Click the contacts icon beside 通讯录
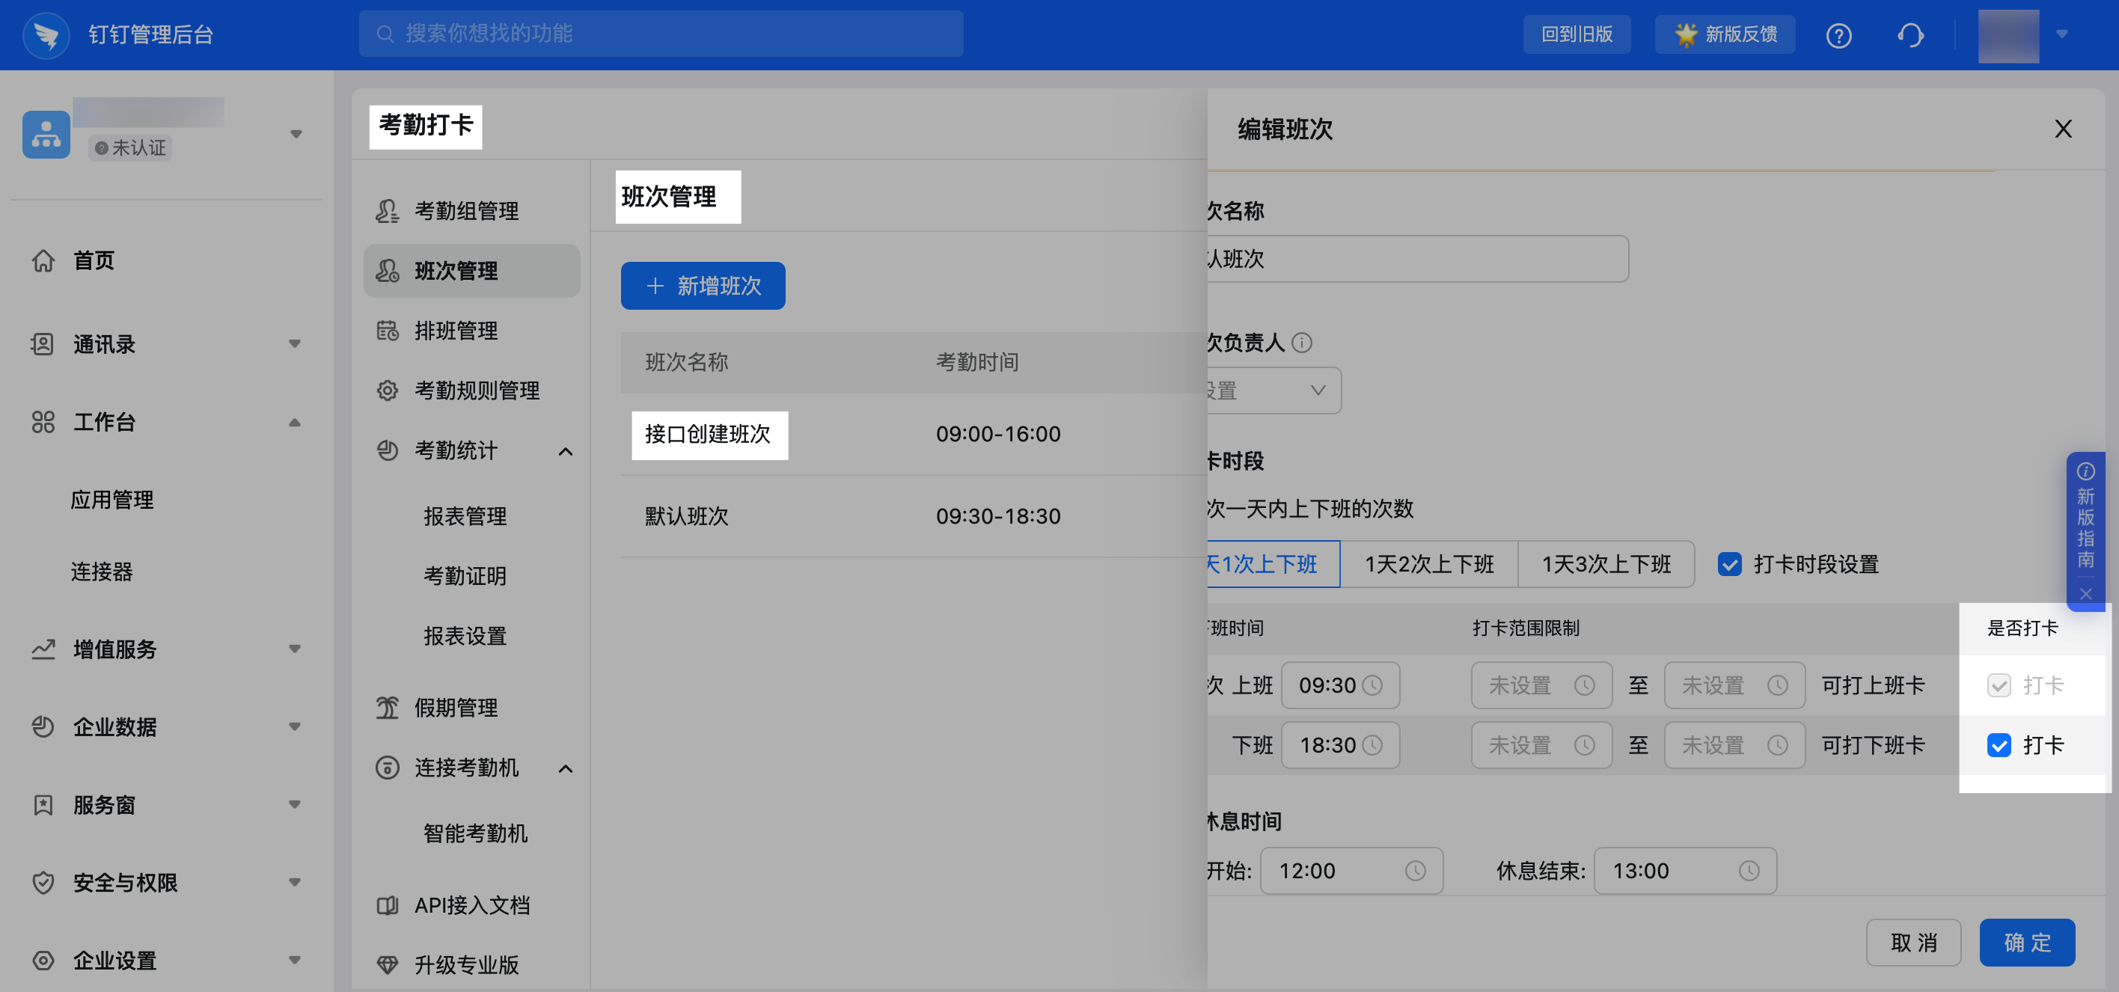Image resolution: width=2119 pixels, height=992 pixels. tap(43, 344)
